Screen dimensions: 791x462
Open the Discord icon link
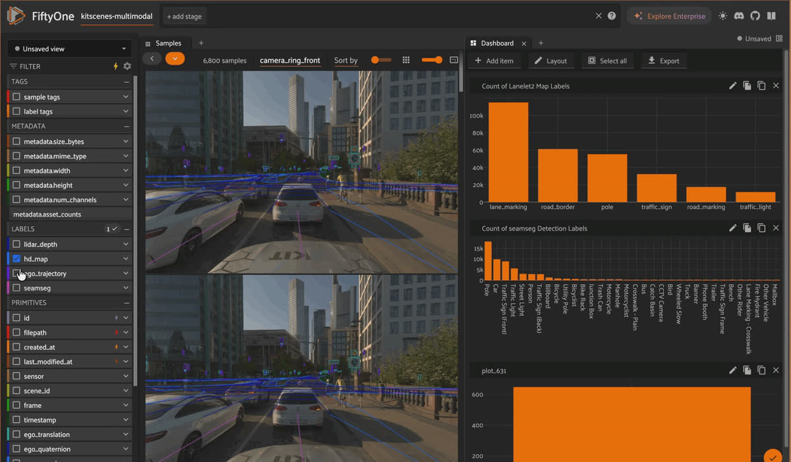[x=739, y=16]
